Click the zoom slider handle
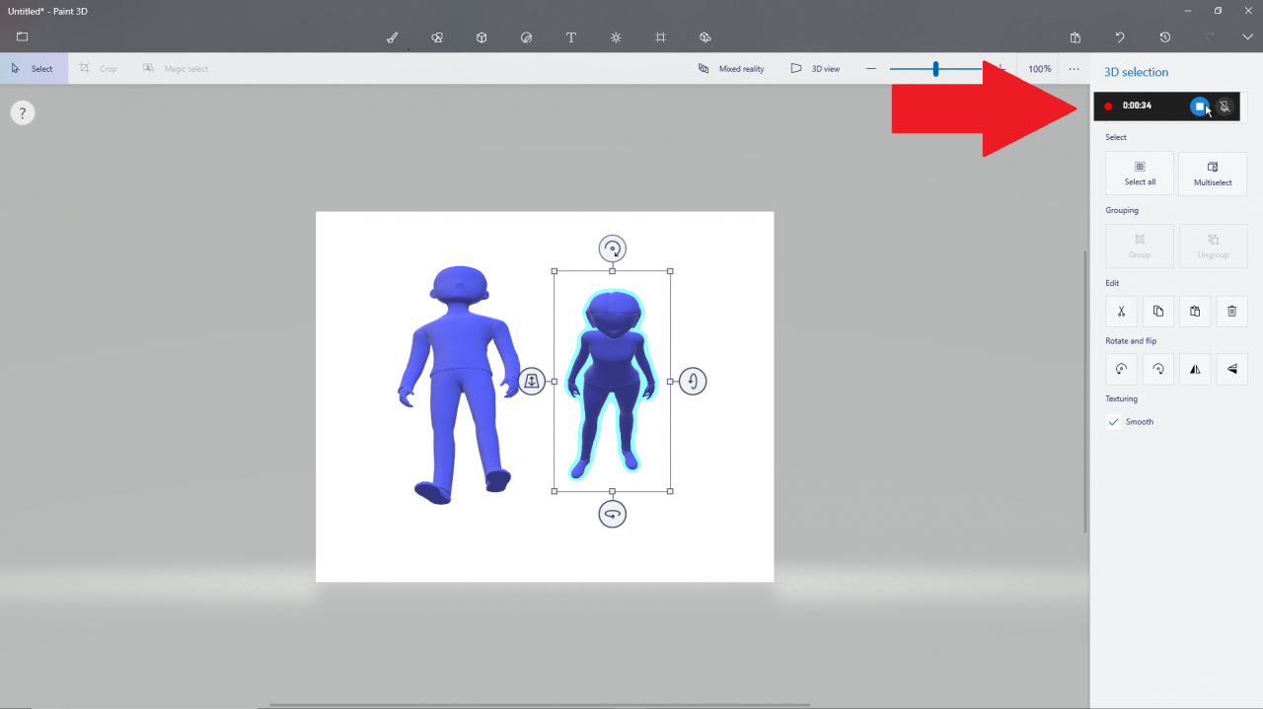Screen dimensions: 1263x709 point(935,69)
